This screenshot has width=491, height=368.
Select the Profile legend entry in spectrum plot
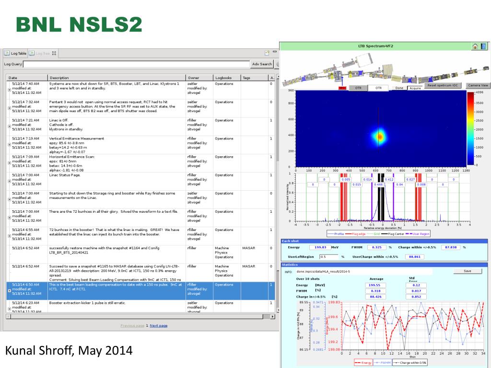(x=336, y=234)
